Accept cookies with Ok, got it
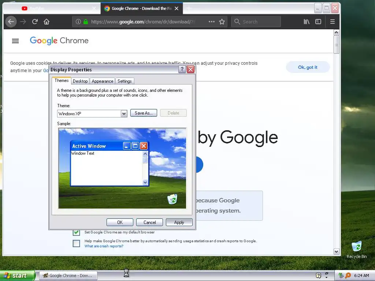The height and width of the screenshot is (281, 375). (x=308, y=67)
